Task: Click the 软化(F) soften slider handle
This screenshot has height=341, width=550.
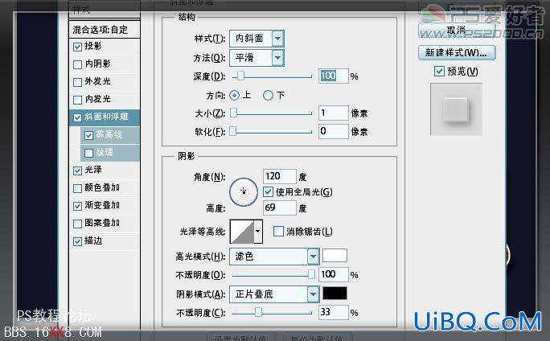Action: 233,132
